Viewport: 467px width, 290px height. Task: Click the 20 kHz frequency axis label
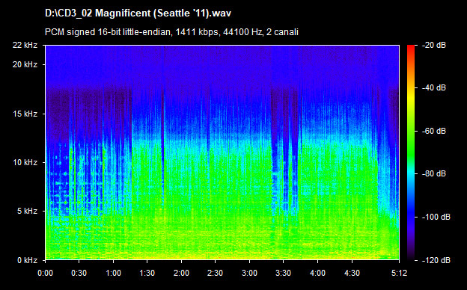point(25,64)
